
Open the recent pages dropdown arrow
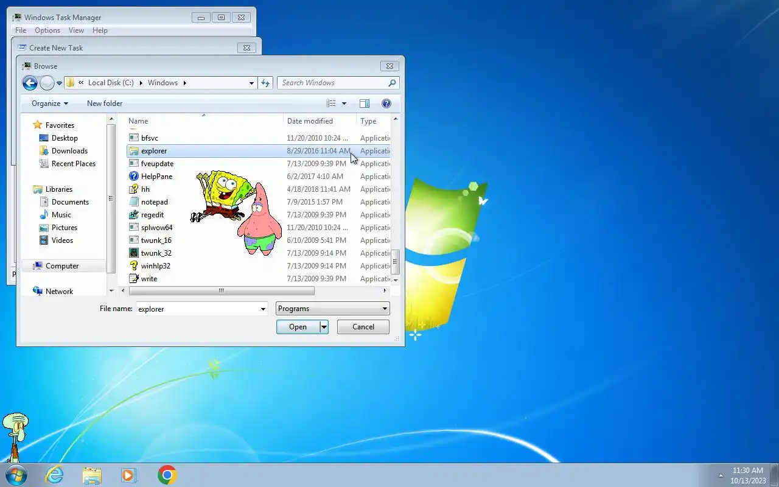[59, 83]
